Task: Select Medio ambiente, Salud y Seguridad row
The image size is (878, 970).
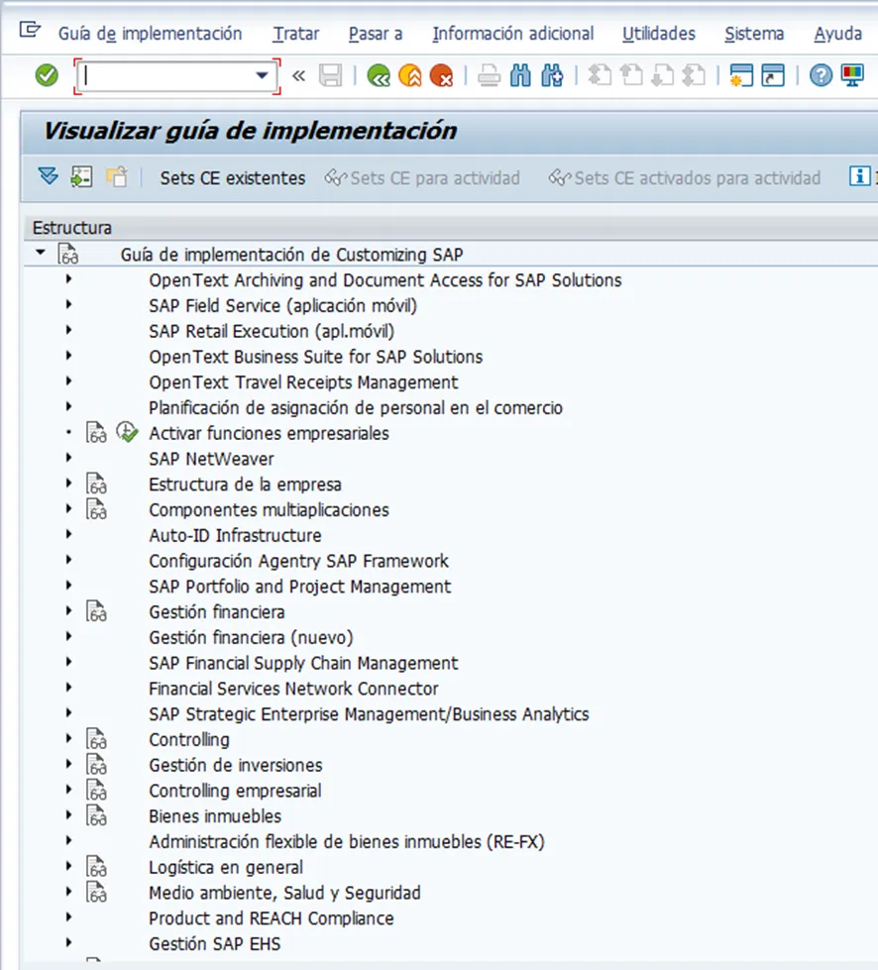Action: [x=284, y=892]
